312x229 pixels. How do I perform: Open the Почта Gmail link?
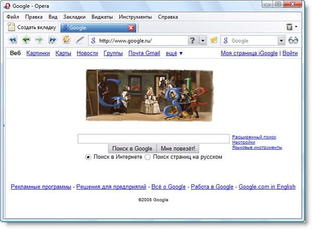[x=144, y=53]
